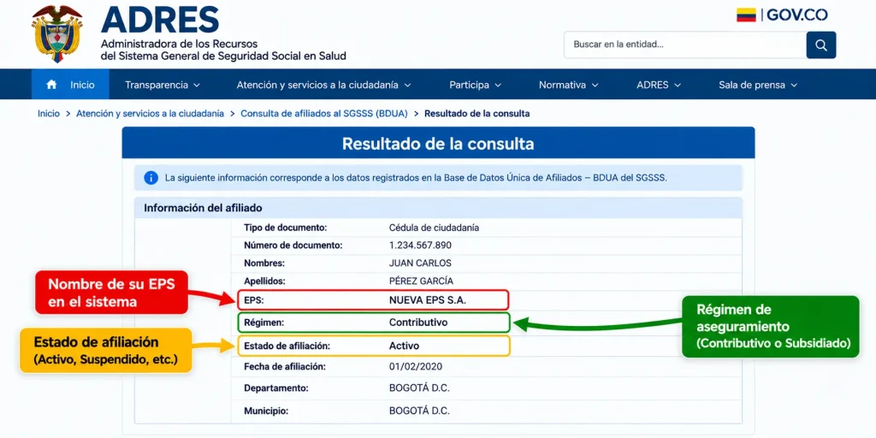Click the EPS value 'NUEVA EPS S.A.'
This screenshot has width=876, height=438.
coord(428,300)
